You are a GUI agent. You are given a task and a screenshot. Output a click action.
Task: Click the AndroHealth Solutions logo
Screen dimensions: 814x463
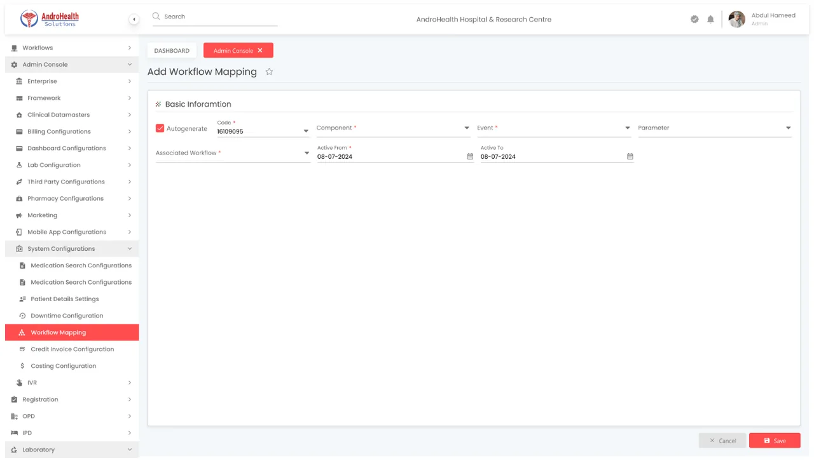point(50,19)
